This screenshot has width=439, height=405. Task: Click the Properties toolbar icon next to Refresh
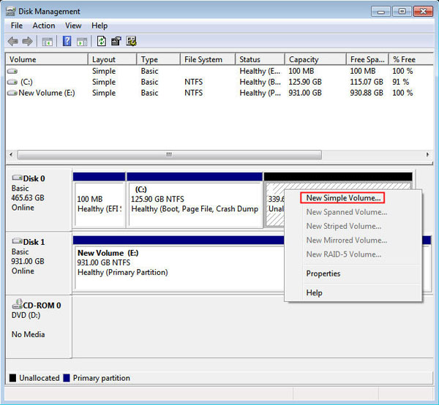116,41
